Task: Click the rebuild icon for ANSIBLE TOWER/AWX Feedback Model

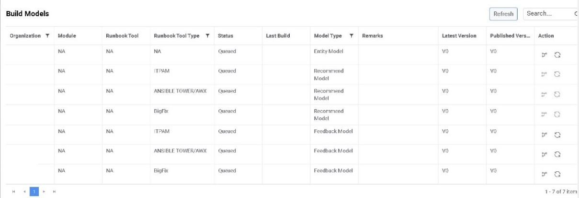Action: (x=558, y=155)
